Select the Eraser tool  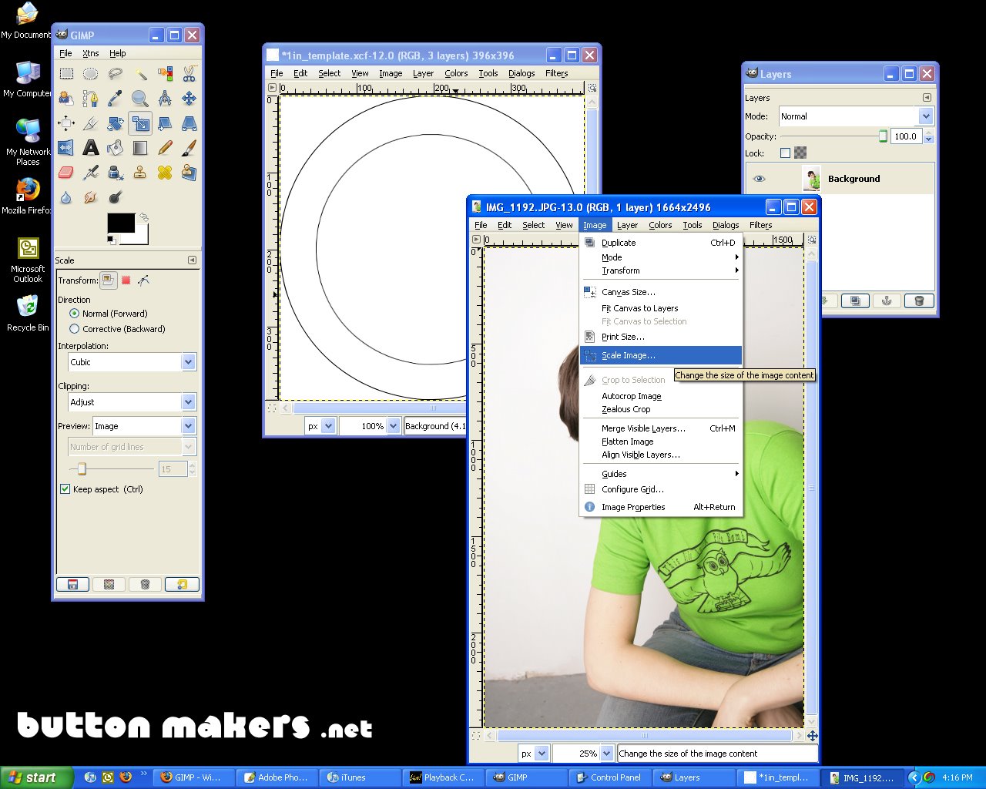point(66,173)
